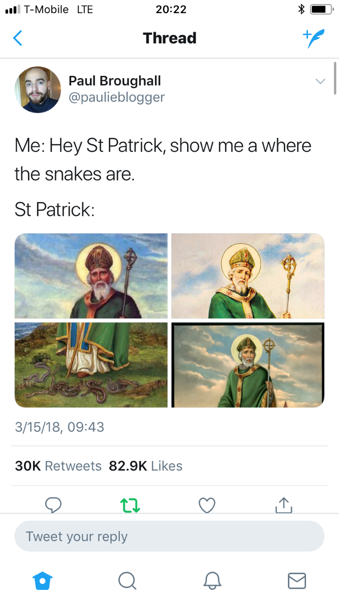Image resolution: width=339 pixels, height=603 pixels.
Task: Open the top-right St Patrick image
Action: point(248,276)
